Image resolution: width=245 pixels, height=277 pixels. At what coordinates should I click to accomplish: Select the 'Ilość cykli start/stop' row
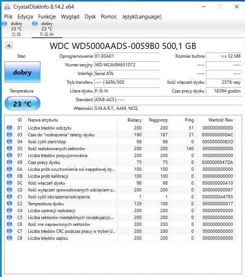(x=120, y=141)
